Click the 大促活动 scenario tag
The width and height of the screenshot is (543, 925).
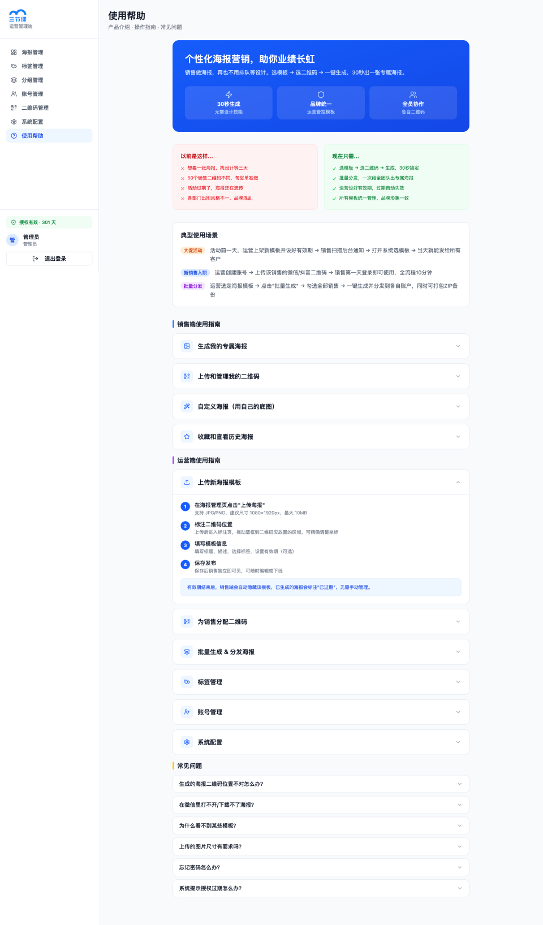click(193, 251)
